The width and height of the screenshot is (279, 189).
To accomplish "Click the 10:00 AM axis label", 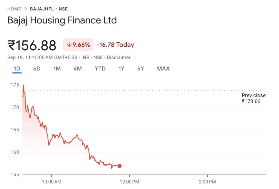I will coord(51,181).
